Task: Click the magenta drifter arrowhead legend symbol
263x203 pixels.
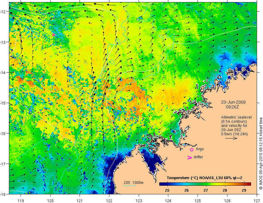Action: (189, 157)
